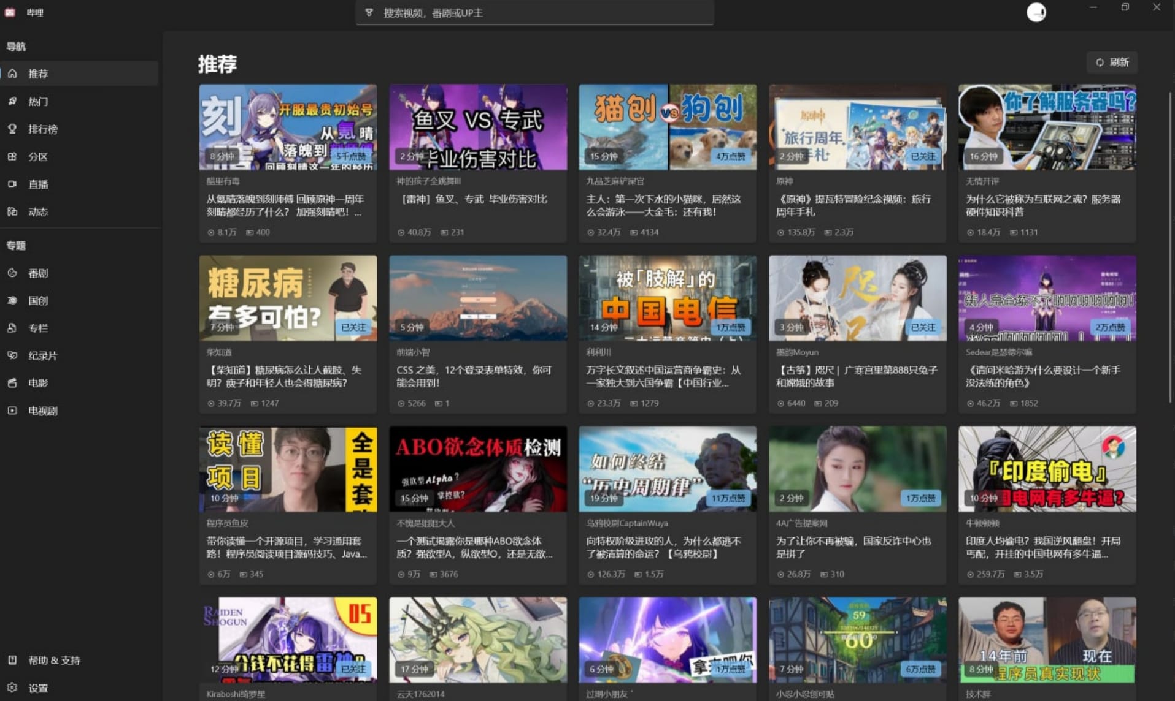Click the TV icon beside 电视剧
This screenshot has height=701, width=1175.
pyautogui.click(x=12, y=411)
